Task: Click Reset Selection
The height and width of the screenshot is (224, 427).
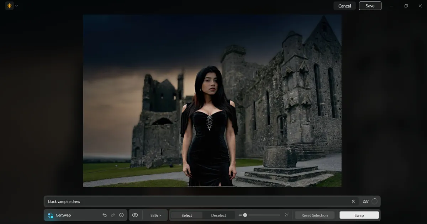Action: tap(314, 215)
